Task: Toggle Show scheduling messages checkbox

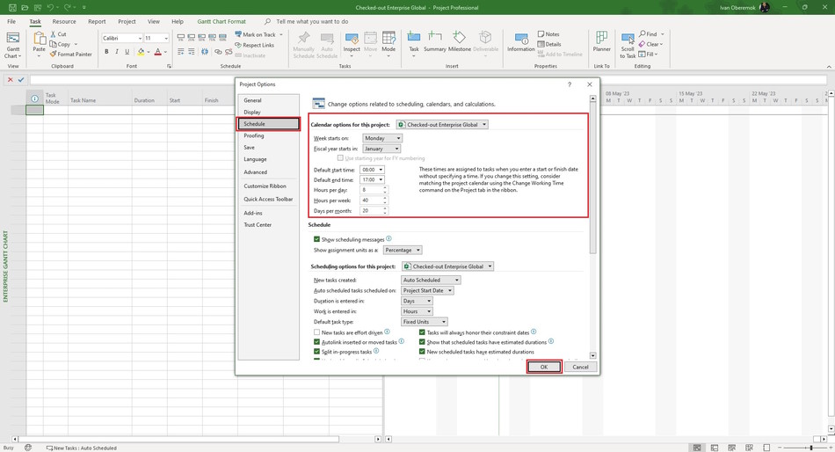Action: [316, 239]
